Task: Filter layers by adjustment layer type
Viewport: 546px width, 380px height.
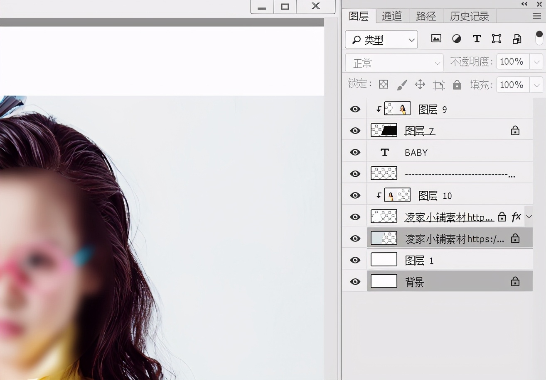Action: [456, 39]
